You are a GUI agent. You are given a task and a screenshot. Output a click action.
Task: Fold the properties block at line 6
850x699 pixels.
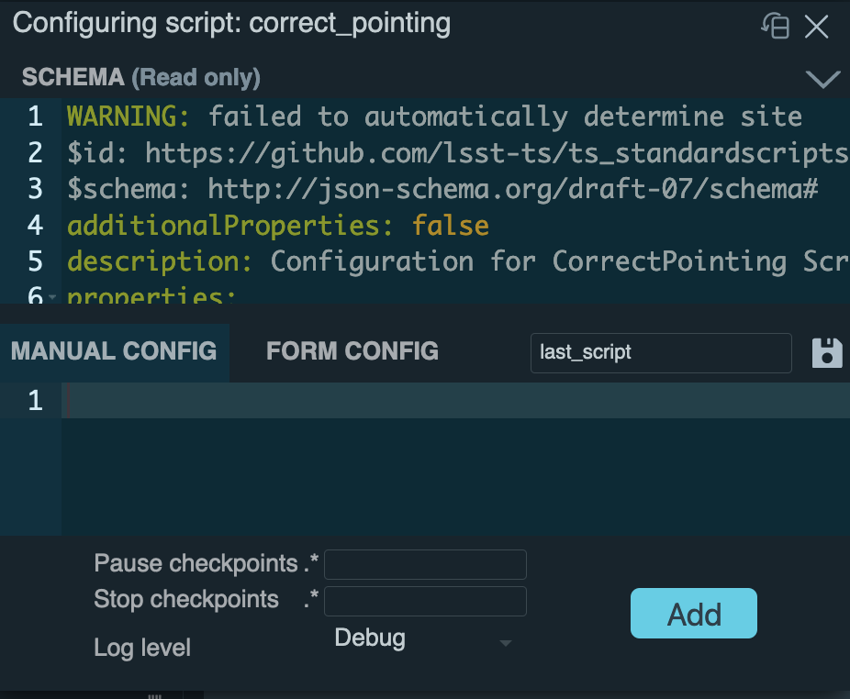tap(53, 297)
